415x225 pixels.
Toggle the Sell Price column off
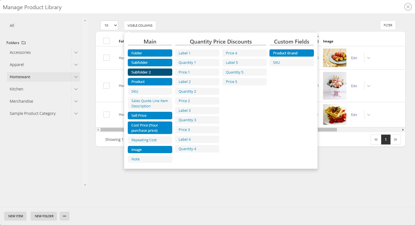150,115
